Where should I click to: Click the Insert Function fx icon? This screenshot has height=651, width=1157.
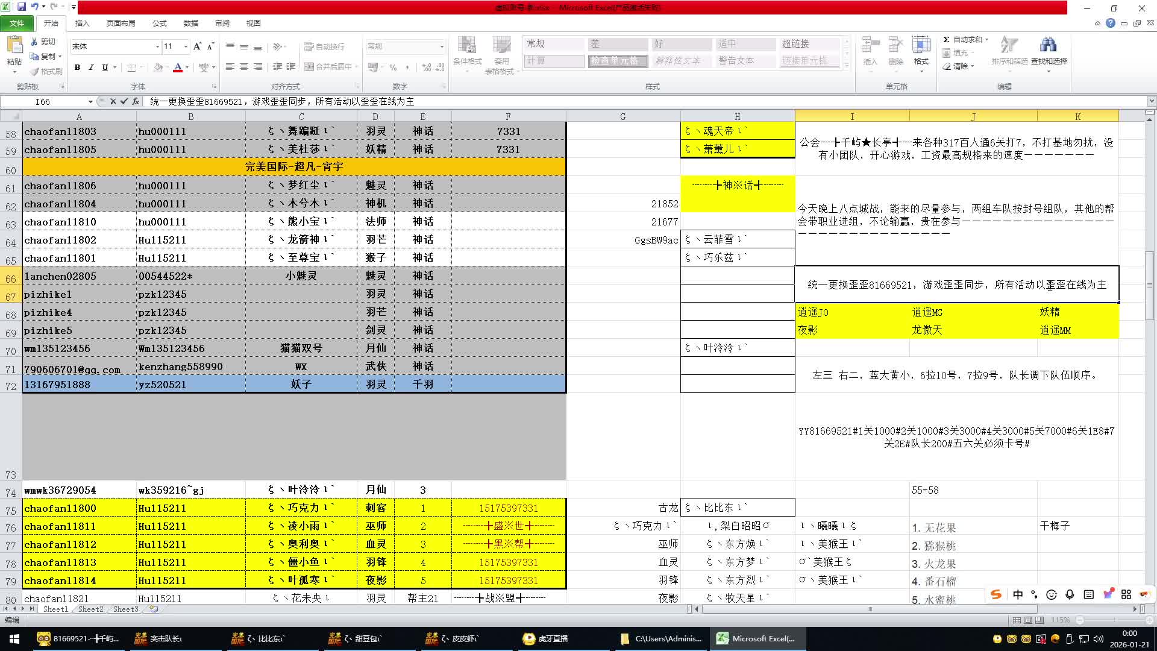(136, 101)
